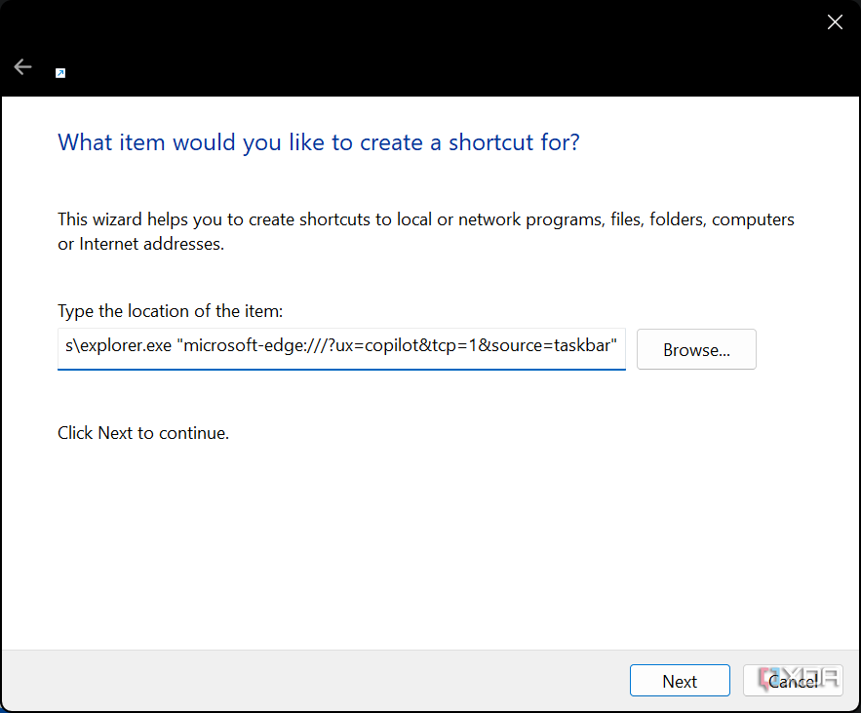Select the 'Type the location of the item' label
Image resolution: width=861 pixels, height=713 pixels.
point(171,311)
